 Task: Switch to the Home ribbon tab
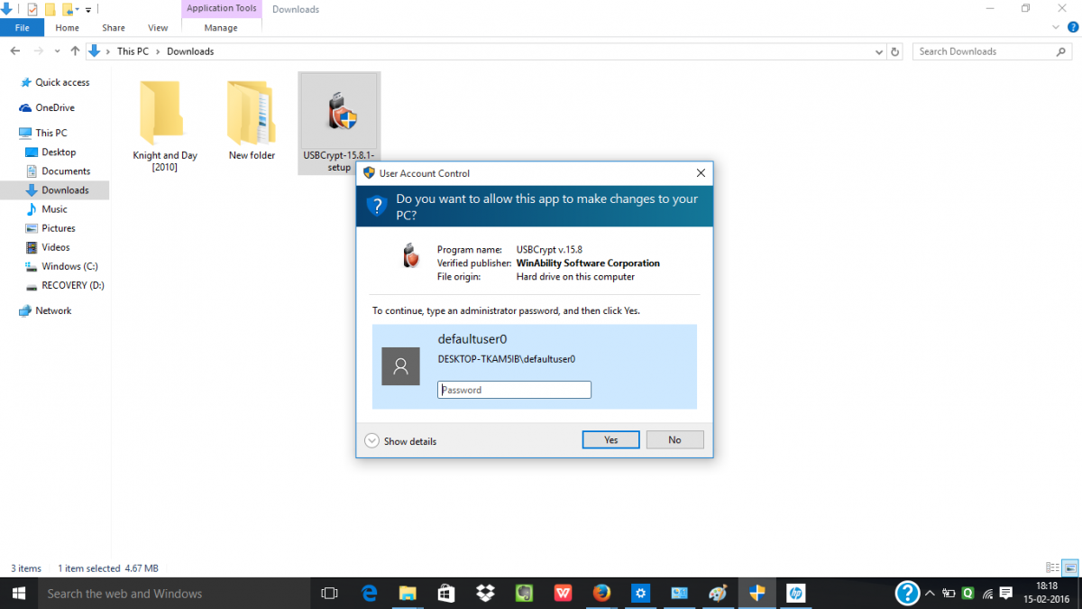coord(68,28)
